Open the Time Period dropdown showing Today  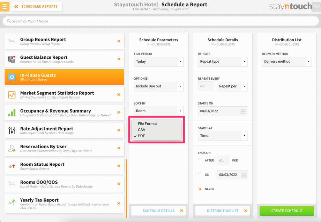pyautogui.click(x=159, y=62)
